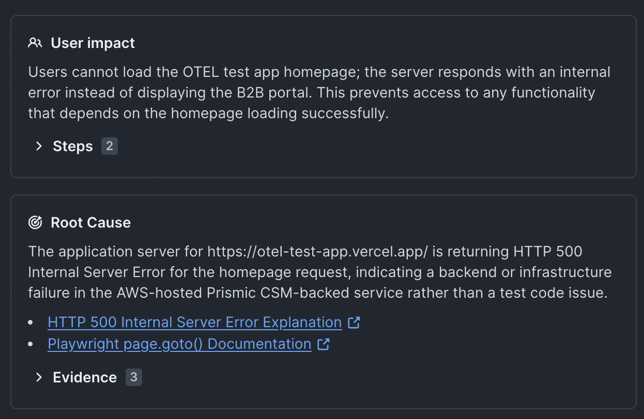Click external-link icon beside Playwright Documentation
This screenshot has width=644, height=419.
coord(324,344)
